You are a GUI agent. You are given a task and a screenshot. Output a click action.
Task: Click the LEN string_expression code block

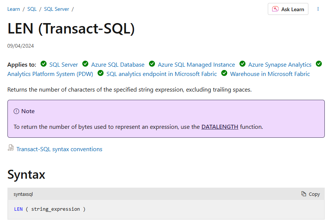166,209
